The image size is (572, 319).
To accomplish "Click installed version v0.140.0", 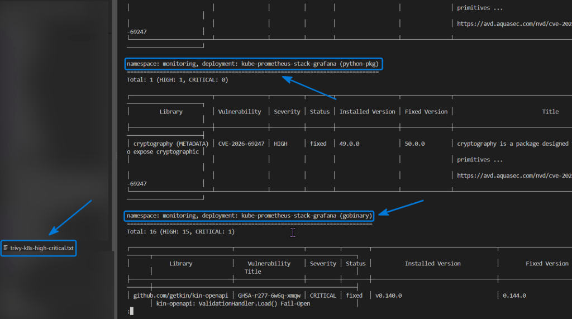I will click(389, 296).
